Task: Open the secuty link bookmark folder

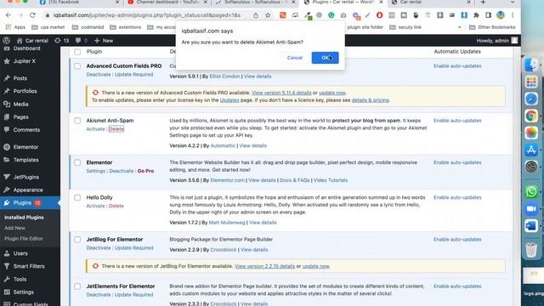Action: (405, 27)
